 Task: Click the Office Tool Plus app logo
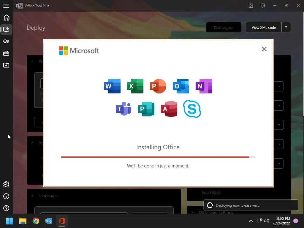pyautogui.click(x=19, y=6)
